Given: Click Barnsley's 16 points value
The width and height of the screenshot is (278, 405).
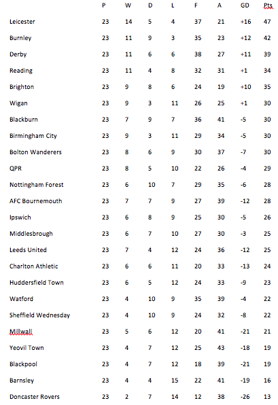Looking at the screenshot, I should [267, 381].
